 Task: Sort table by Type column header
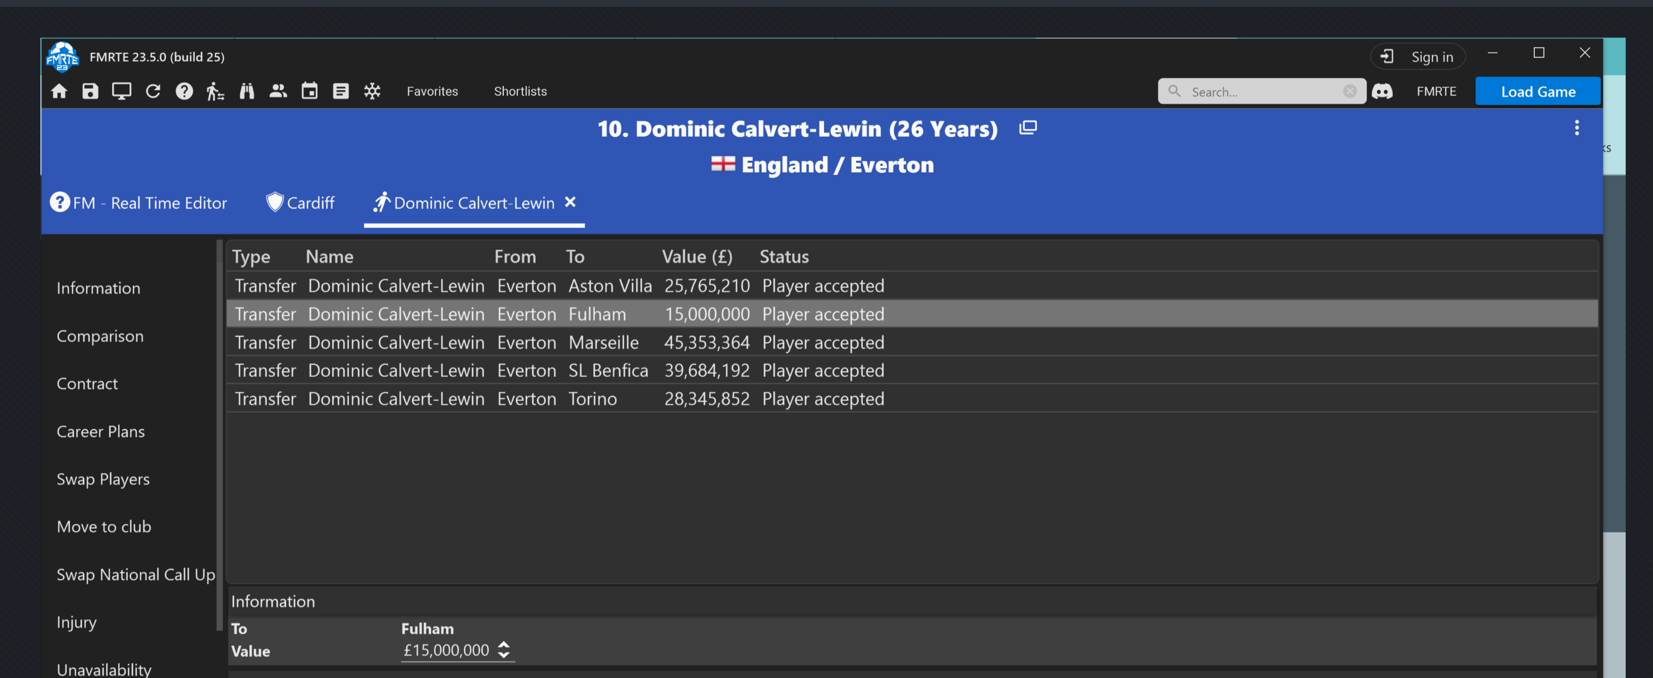251,257
